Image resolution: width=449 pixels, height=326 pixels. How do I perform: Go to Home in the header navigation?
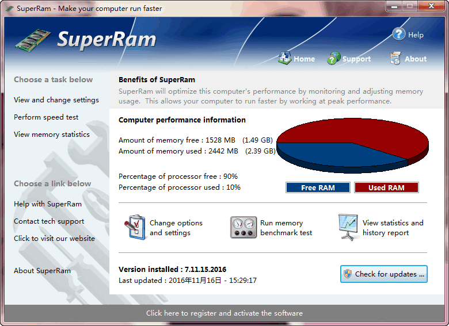pyautogui.click(x=304, y=59)
